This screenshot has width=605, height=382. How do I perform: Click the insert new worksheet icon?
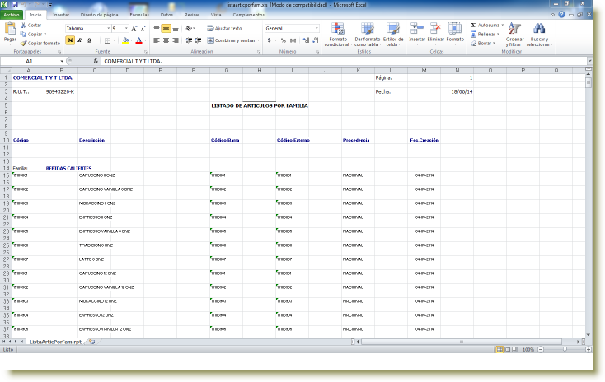point(91,342)
